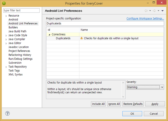Open the Severity combo box
168x121 pixels.
click(x=145, y=87)
